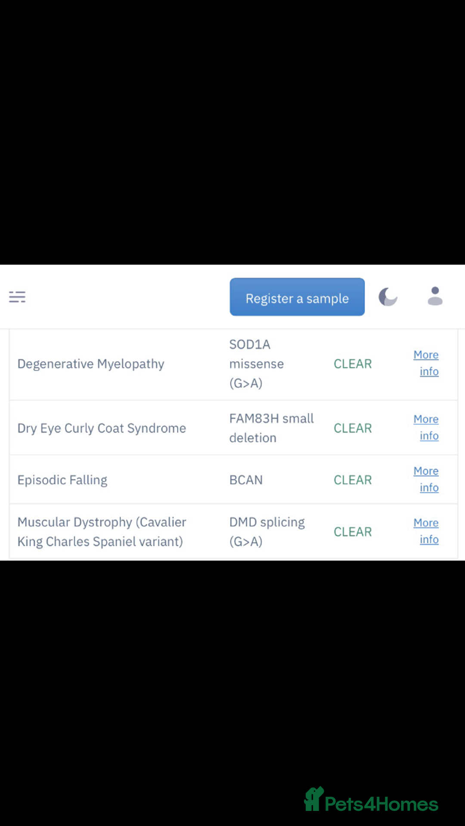This screenshot has width=465, height=826.
Task: Click SOD1A missense variant cell
Action: click(x=256, y=364)
